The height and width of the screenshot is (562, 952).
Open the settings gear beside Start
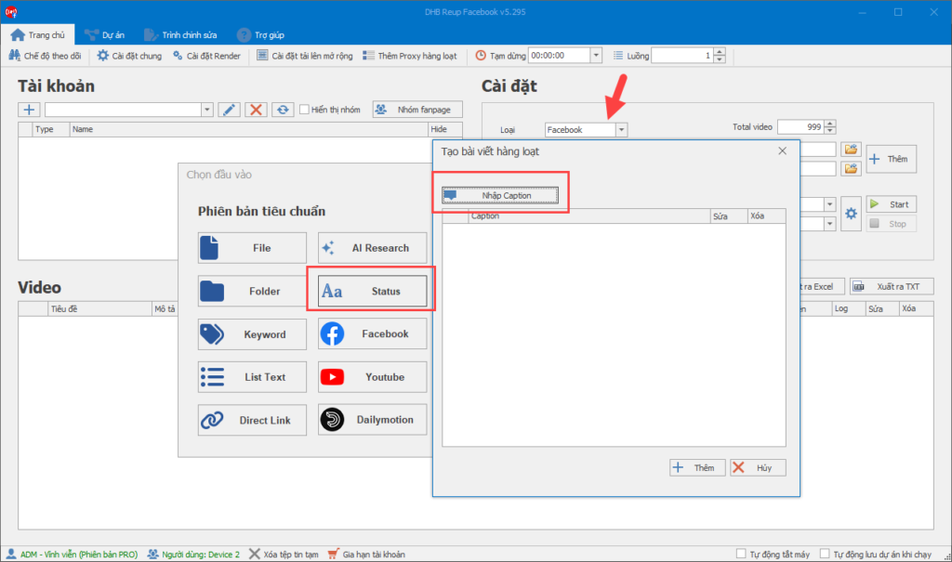click(851, 214)
